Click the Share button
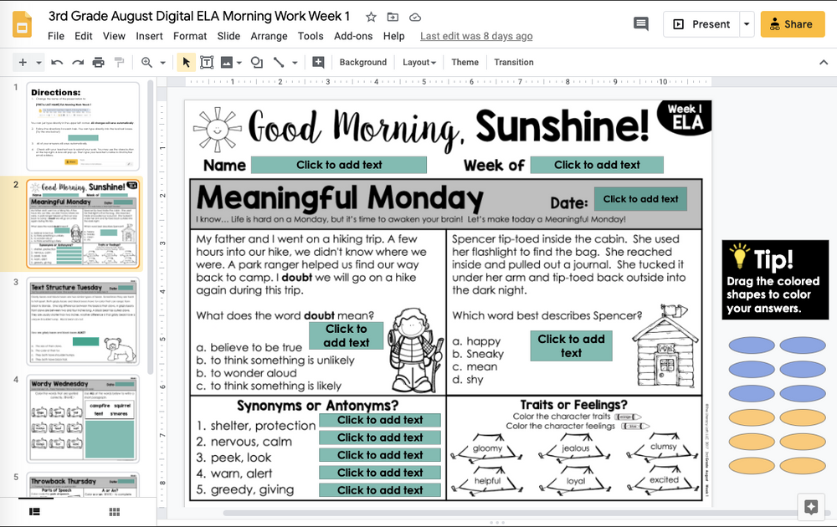 [792, 24]
